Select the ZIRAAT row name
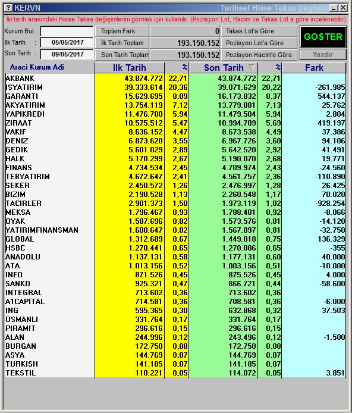 point(18,123)
